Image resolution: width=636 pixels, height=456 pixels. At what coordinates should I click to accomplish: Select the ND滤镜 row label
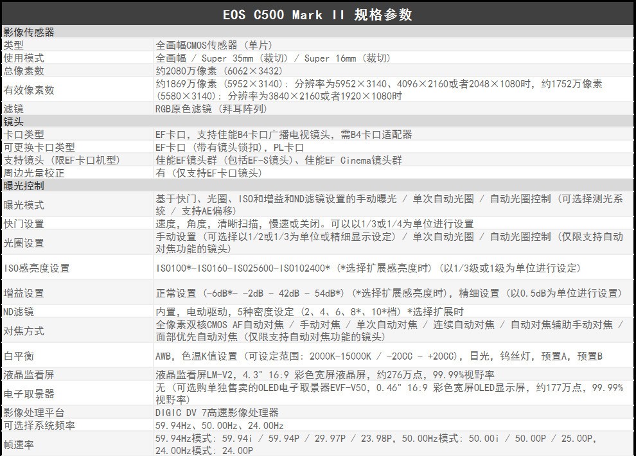(x=19, y=311)
